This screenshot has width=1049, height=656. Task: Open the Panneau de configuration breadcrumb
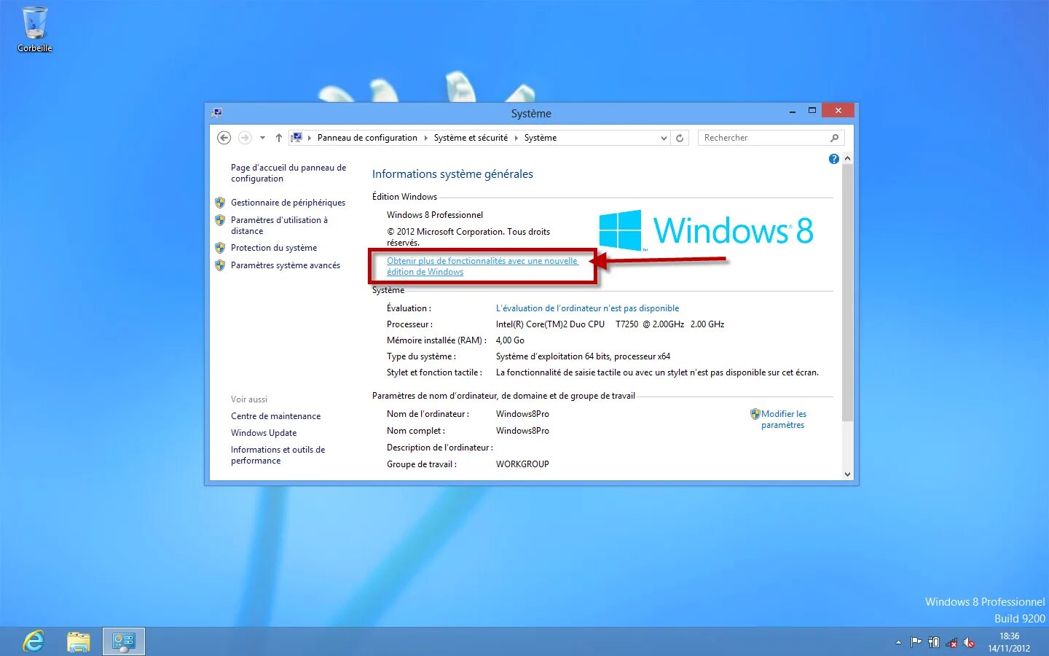coord(367,137)
